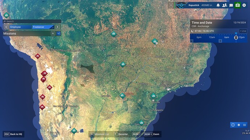Click the G key next to Missions
250x140 pixels.
pos(53,34)
